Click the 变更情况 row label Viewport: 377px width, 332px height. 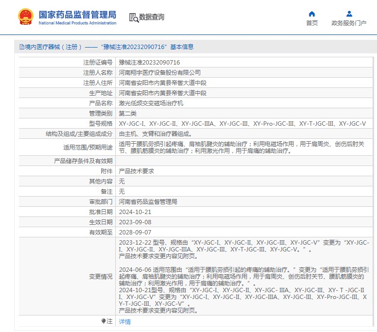pyautogui.click(x=101, y=276)
